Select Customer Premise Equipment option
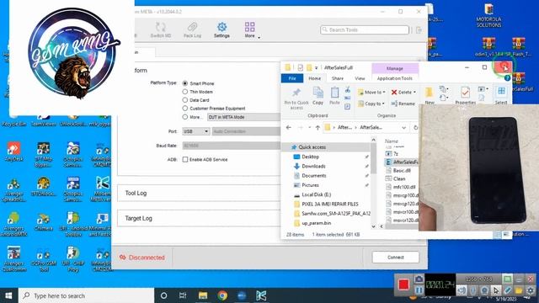This screenshot has width=539, height=303. (x=185, y=109)
